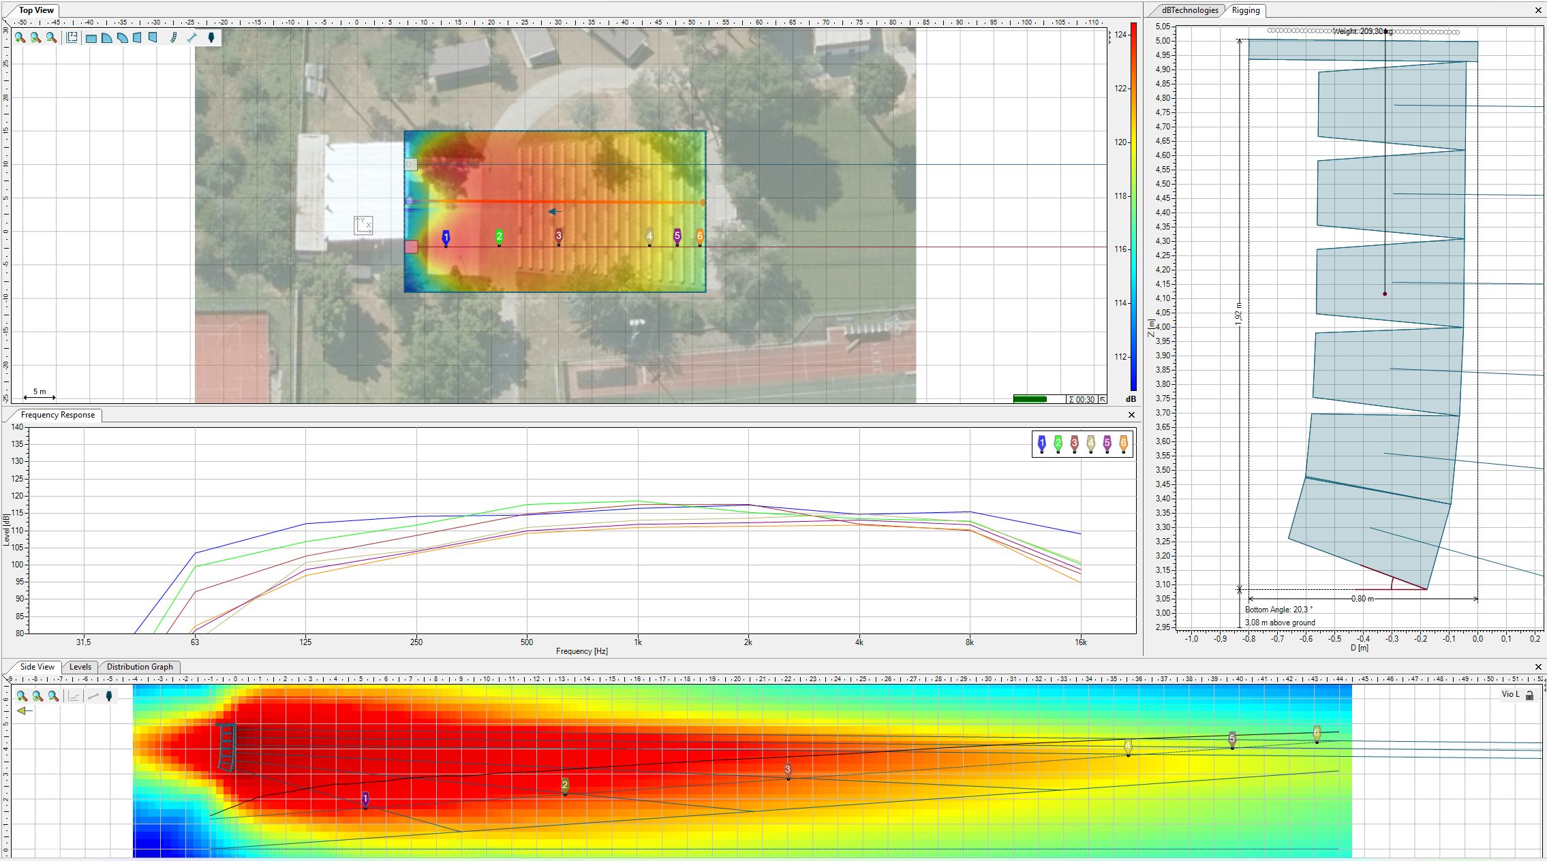Viewport: 1547px width, 861px height.
Task: Toggle the Vio L lock icon
Action: [1529, 695]
